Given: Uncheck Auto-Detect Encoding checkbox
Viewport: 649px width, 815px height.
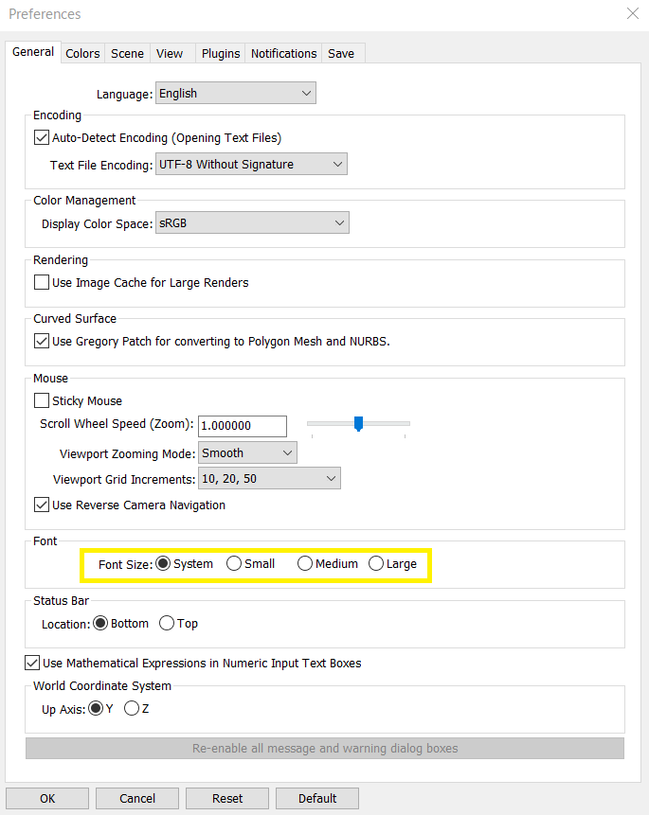Looking at the screenshot, I should 42,138.
